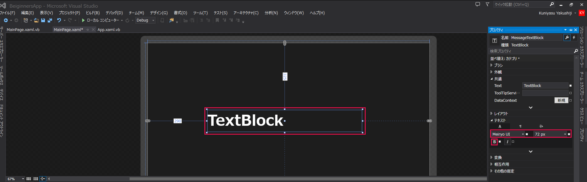
Task: Click the Find in Files icon
Action: (x=171, y=20)
